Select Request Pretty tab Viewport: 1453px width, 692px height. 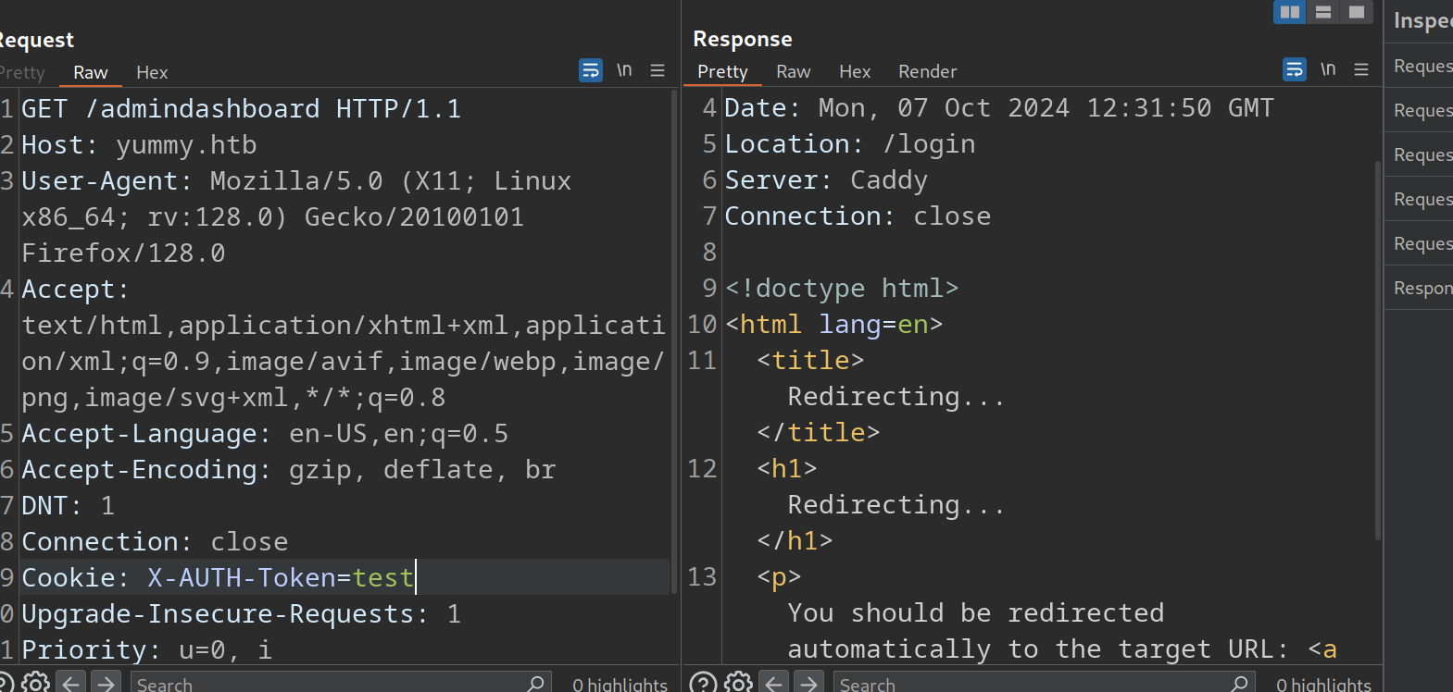[22, 72]
